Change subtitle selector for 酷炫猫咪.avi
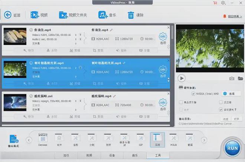 point(76,110)
